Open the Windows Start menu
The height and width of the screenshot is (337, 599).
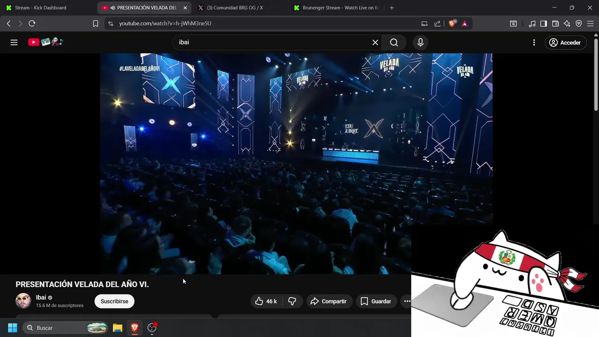[x=13, y=328]
